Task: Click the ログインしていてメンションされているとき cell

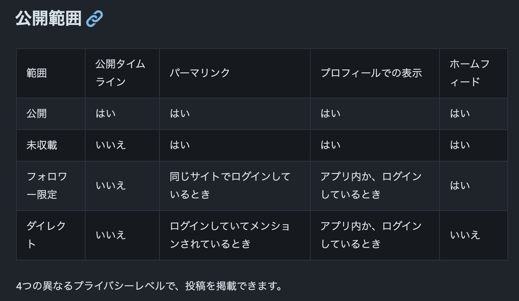Action: tap(235, 235)
